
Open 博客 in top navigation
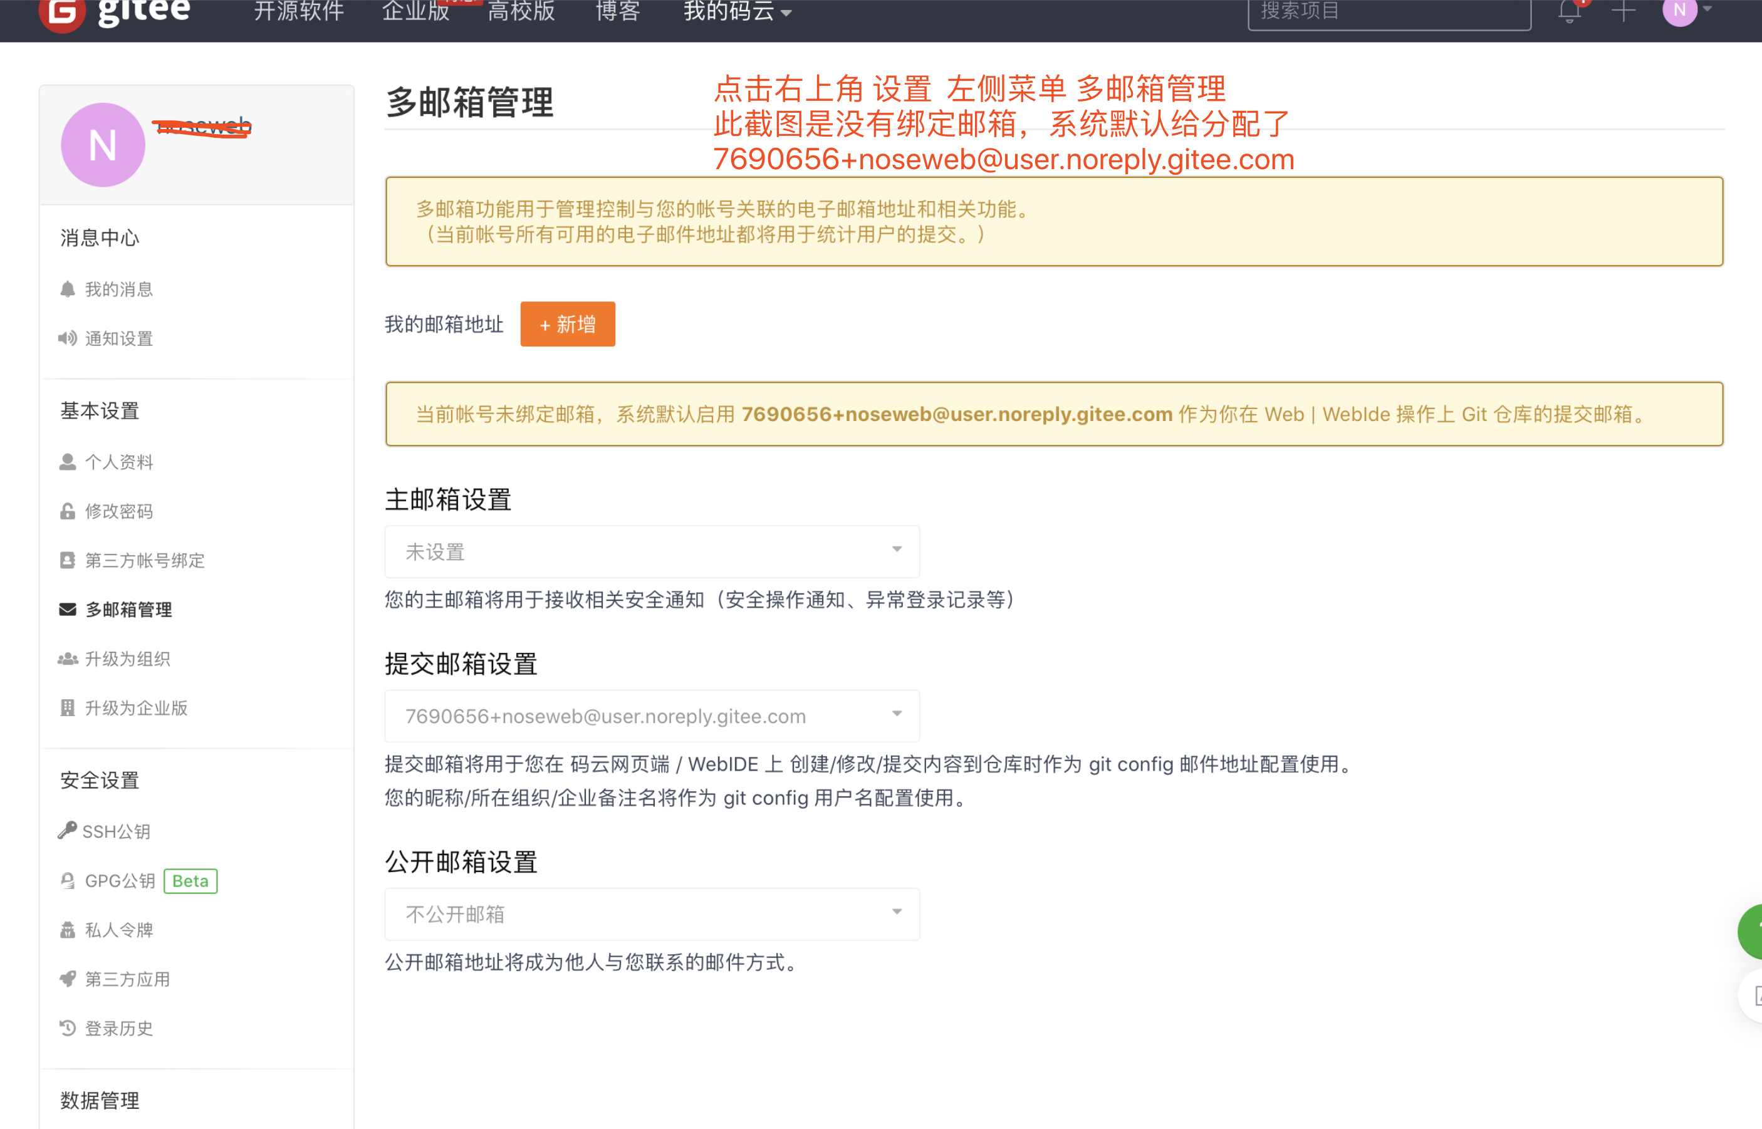617,11
